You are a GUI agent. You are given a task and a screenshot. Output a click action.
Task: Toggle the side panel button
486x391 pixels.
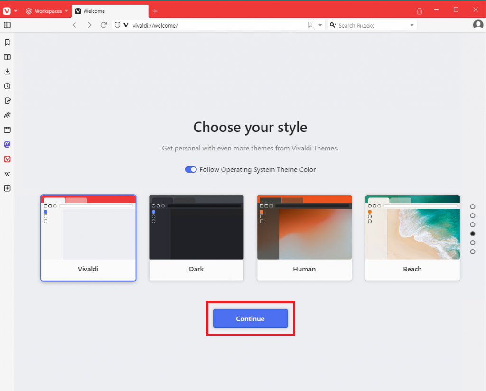click(8, 25)
